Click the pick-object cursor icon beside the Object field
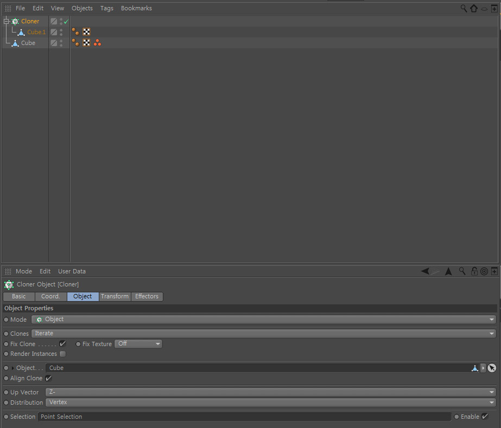Image resolution: width=501 pixels, height=428 pixels. click(x=492, y=368)
